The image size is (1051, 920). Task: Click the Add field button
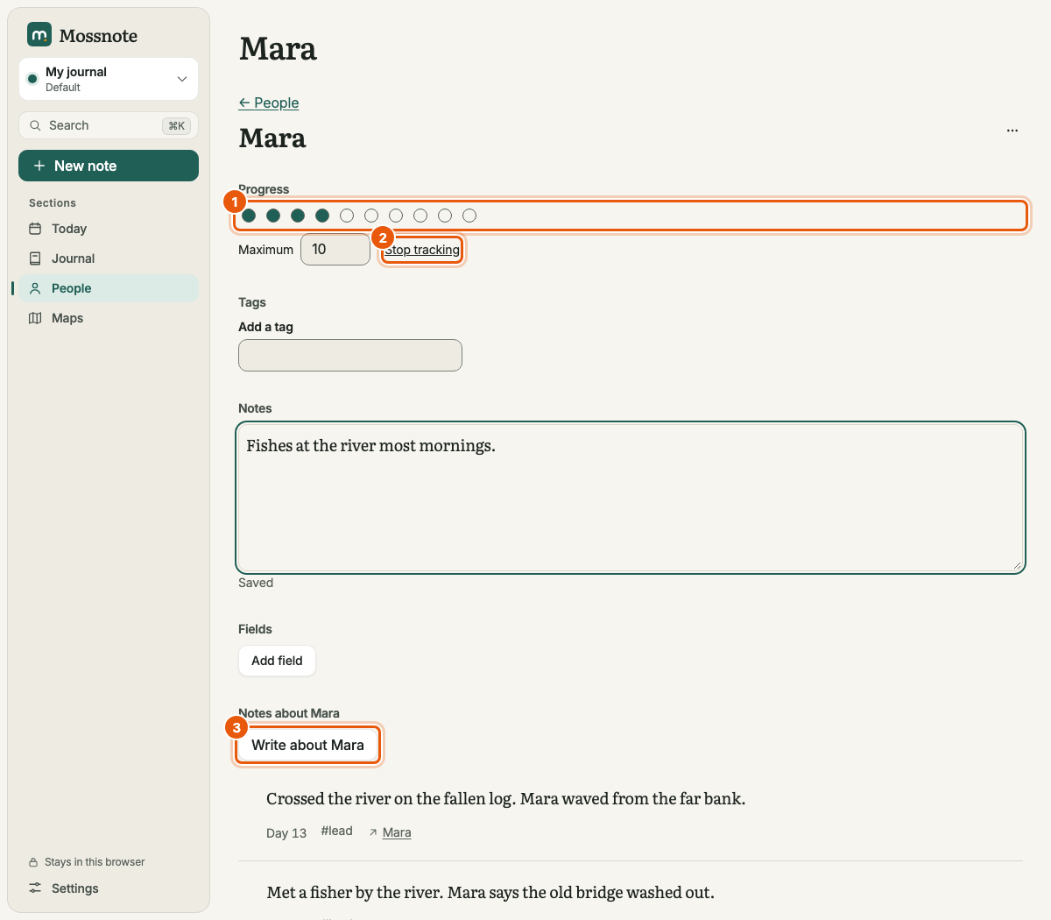(x=277, y=661)
